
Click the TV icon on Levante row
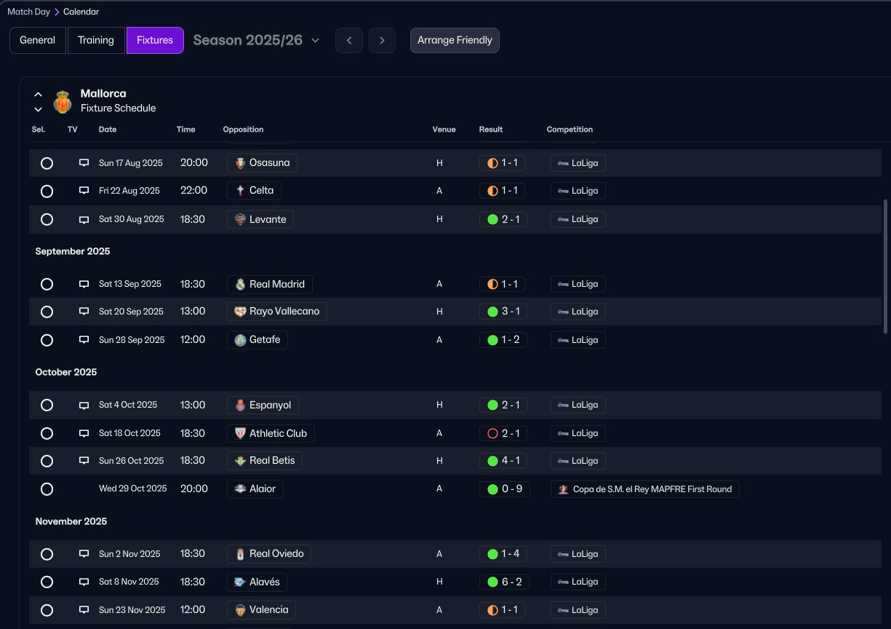point(84,219)
